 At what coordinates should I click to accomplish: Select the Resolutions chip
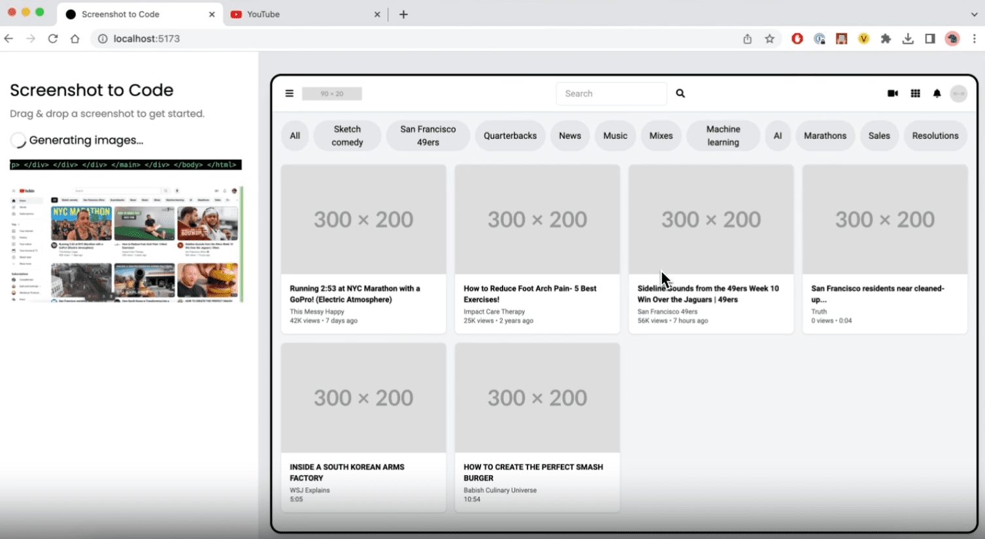click(x=935, y=136)
